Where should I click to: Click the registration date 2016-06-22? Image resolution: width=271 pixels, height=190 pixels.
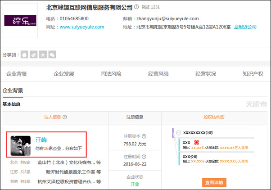tap(135, 164)
